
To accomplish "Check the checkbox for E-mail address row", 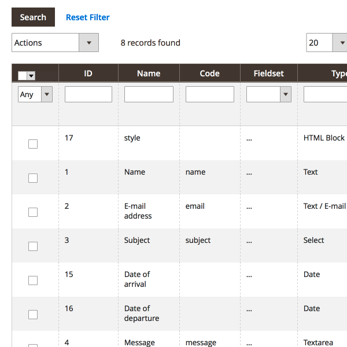I will click(x=33, y=212).
